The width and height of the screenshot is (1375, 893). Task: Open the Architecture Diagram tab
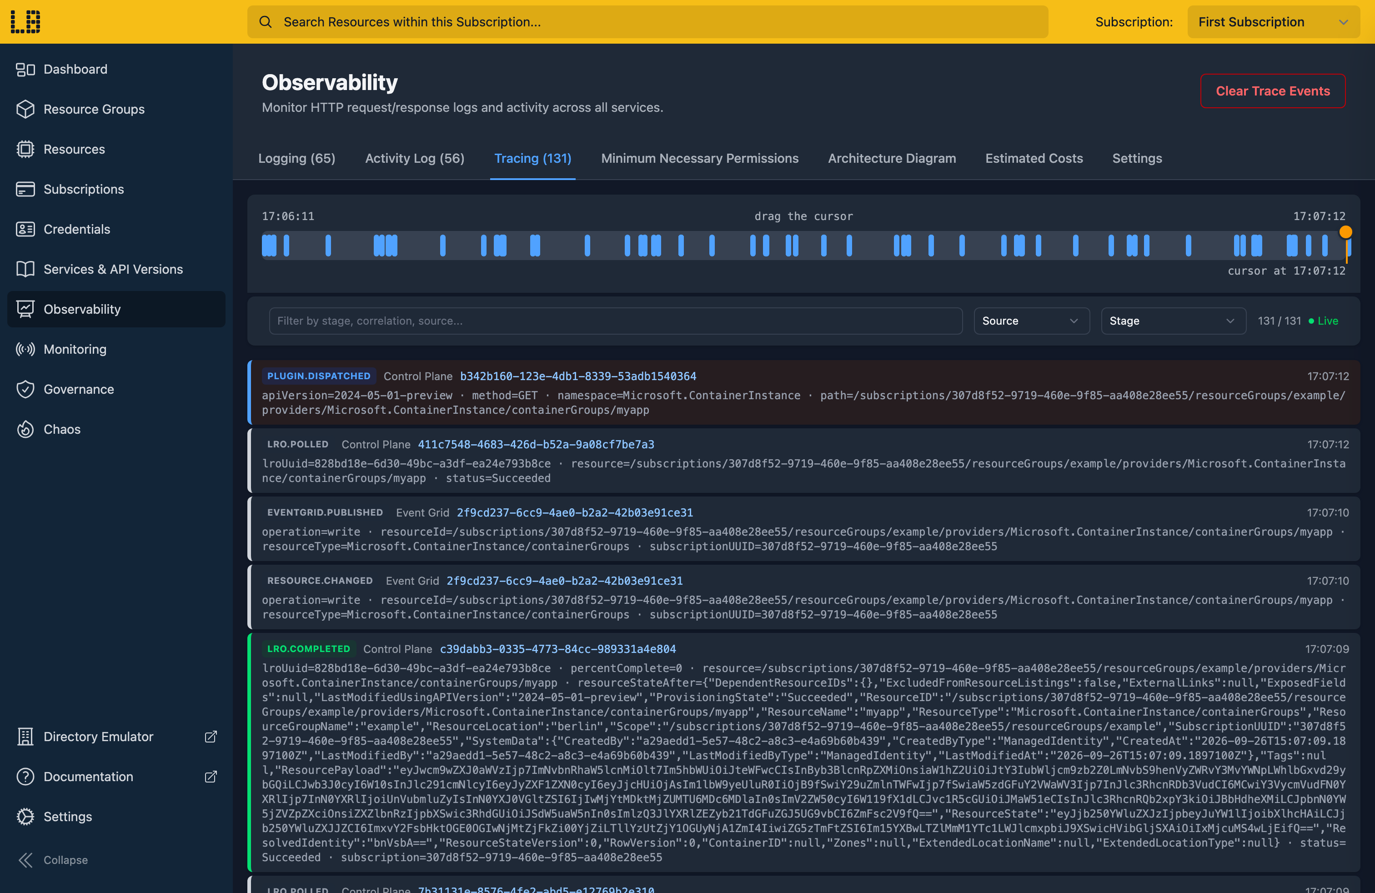[x=892, y=158]
